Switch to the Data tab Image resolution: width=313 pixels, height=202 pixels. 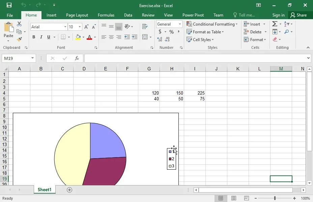coord(128,15)
